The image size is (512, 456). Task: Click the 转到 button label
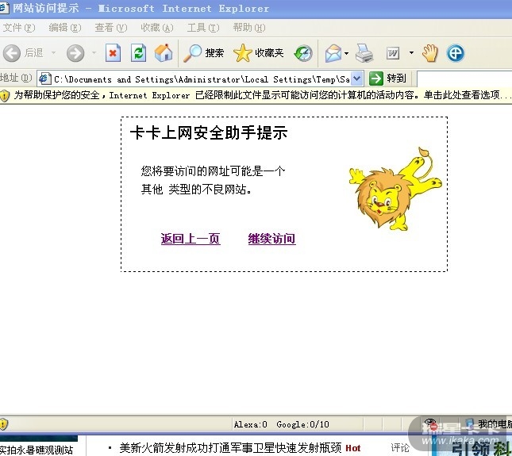pos(396,79)
